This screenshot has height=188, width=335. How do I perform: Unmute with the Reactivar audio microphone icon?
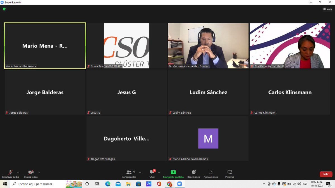pos(11,172)
